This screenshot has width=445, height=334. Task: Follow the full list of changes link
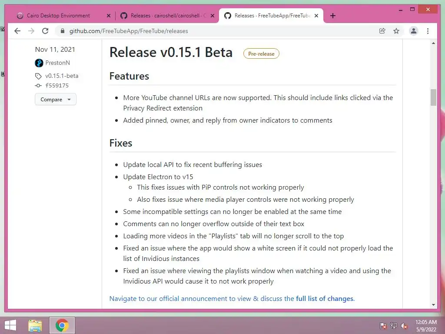(x=325, y=299)
